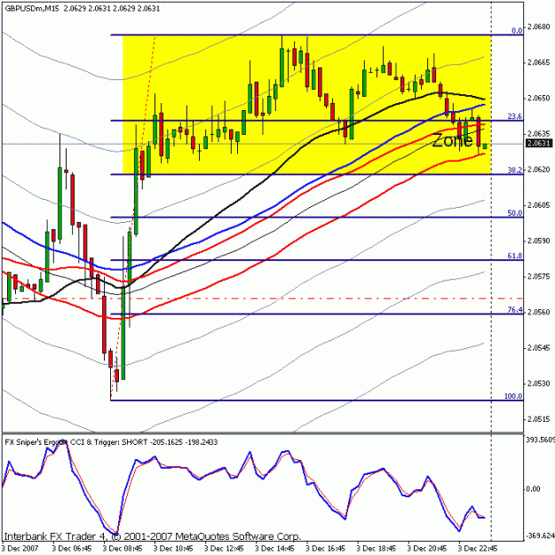Click the 2.0620 price axis label
The width and height of the screenshot is (555, 555).
coord(539,170)
